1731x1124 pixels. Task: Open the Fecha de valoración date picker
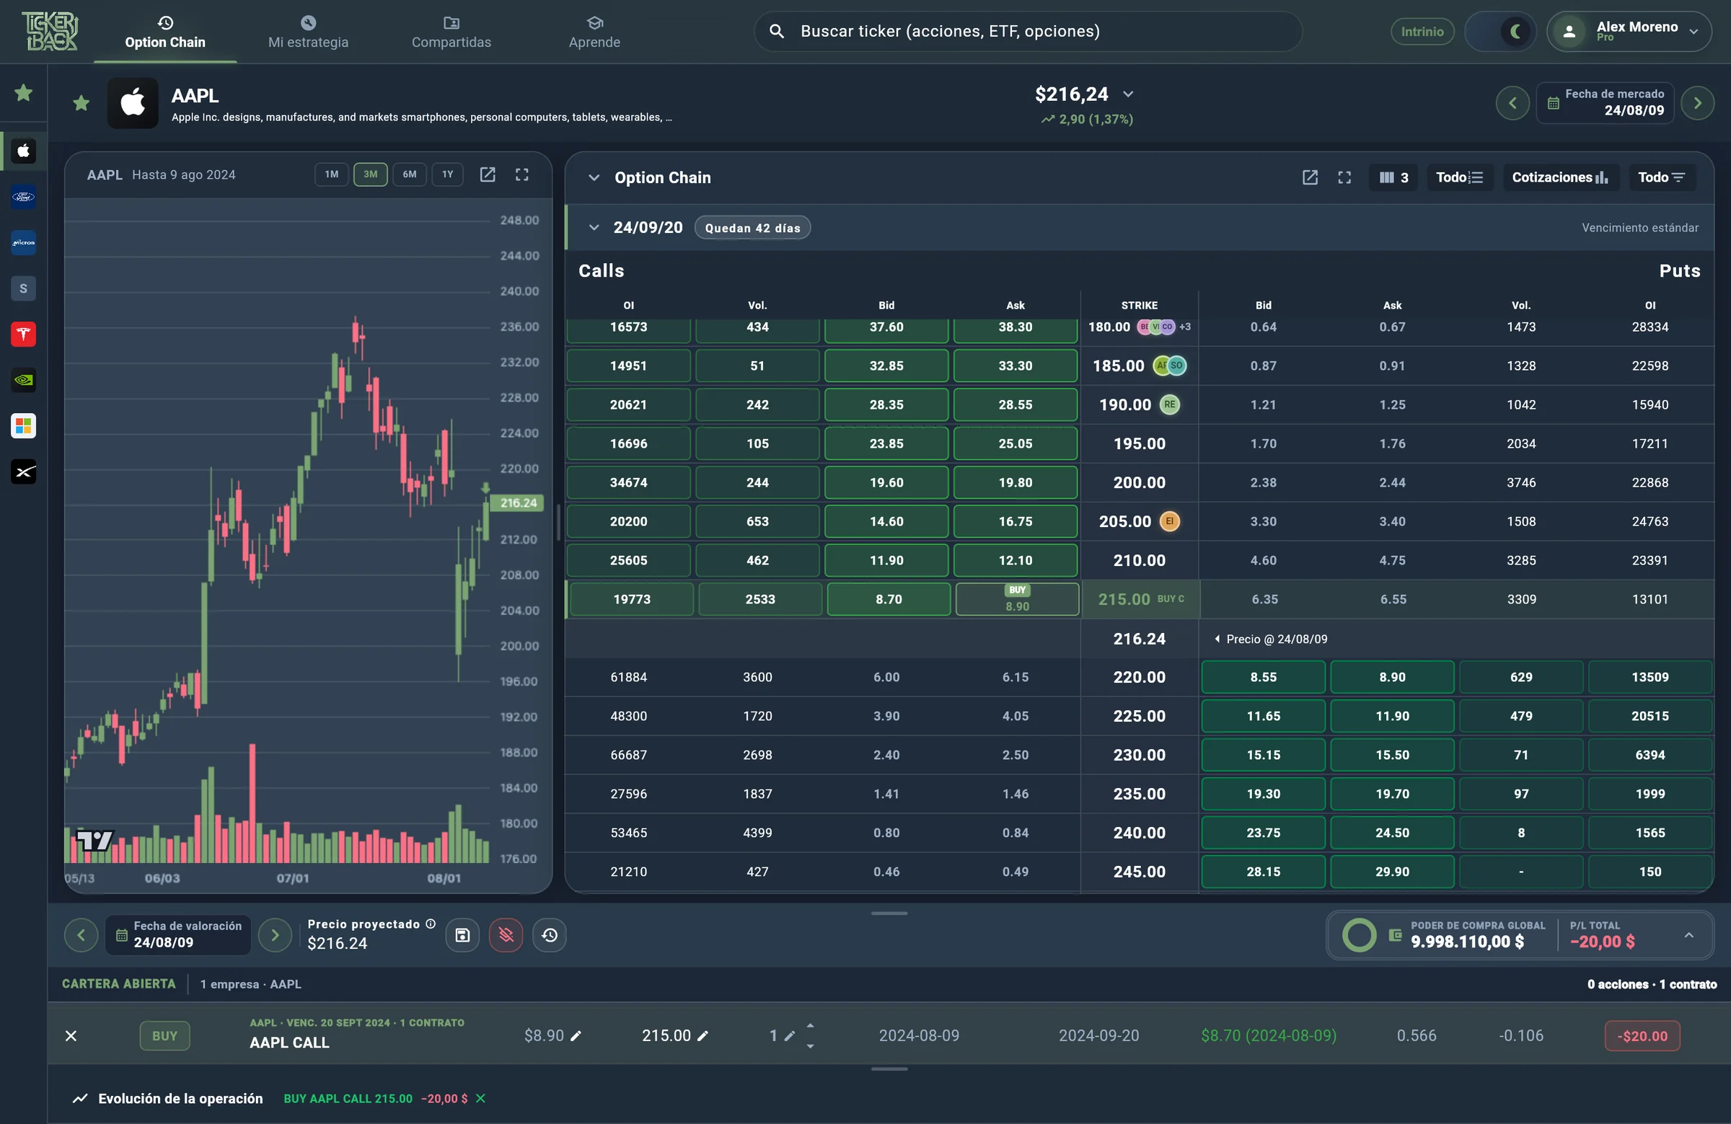178,935
